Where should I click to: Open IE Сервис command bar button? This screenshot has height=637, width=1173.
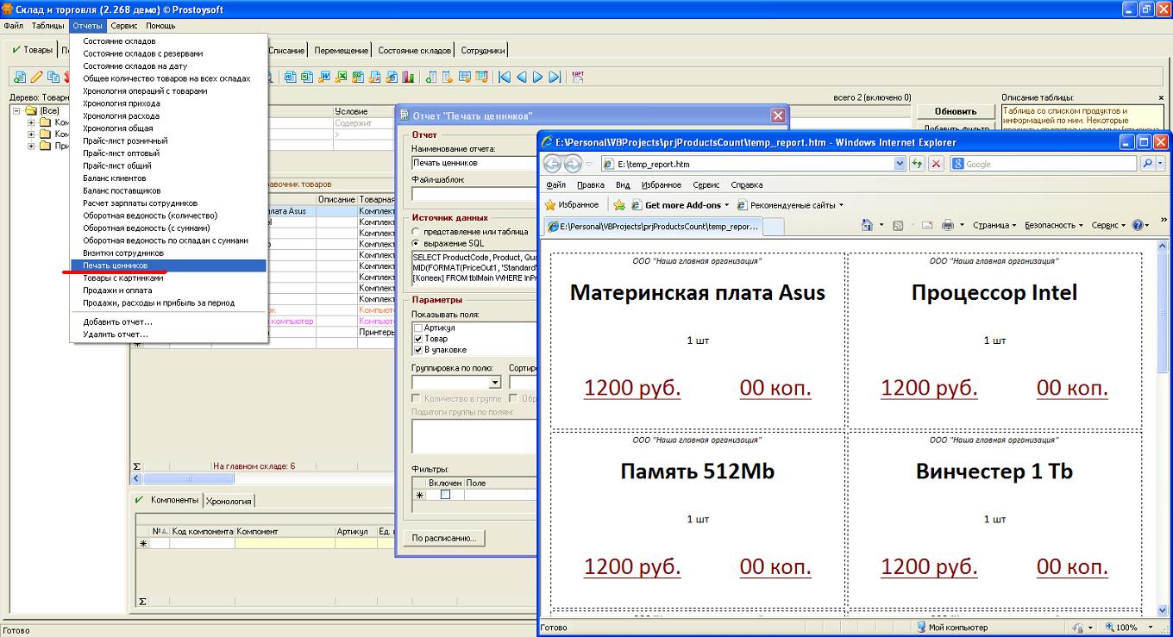(x=1108, y=225)
